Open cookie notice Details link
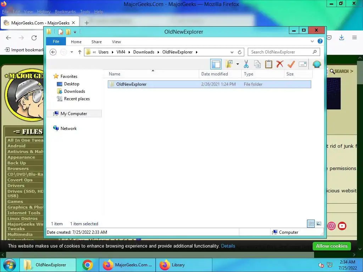This screenshot has width=363, height=272. 228,246
